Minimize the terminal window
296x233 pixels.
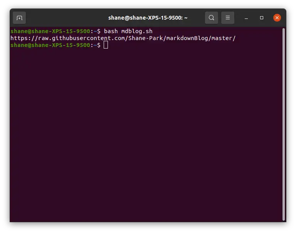(x=246, y=18)
